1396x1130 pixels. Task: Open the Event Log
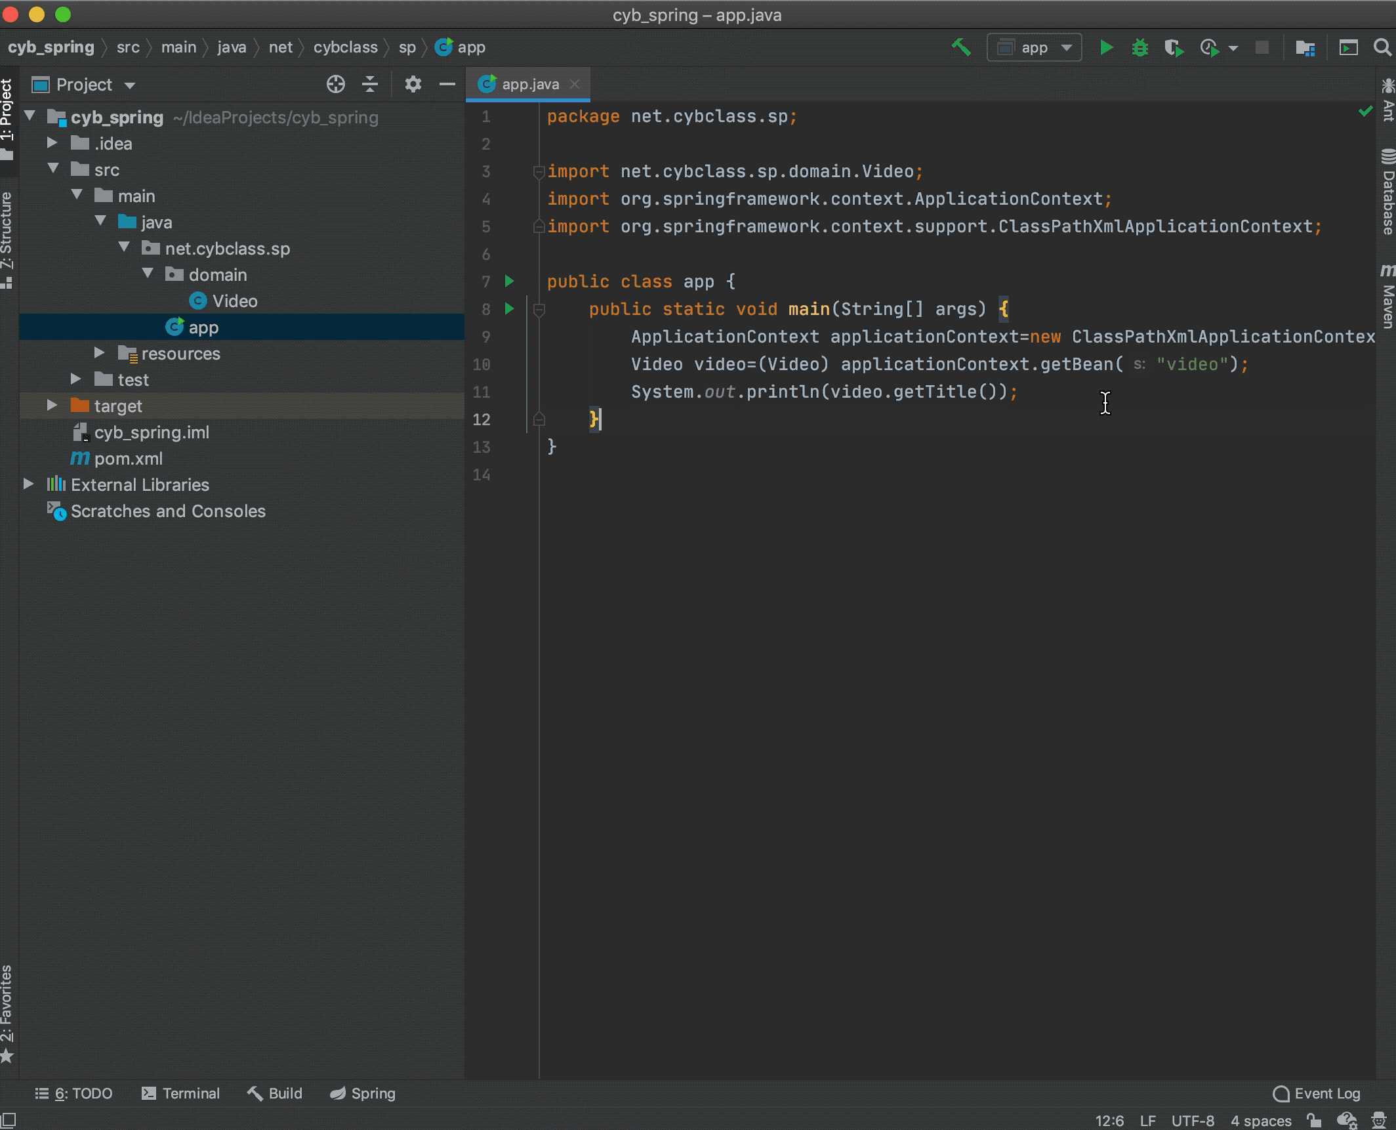(x=1317, y=1094)
